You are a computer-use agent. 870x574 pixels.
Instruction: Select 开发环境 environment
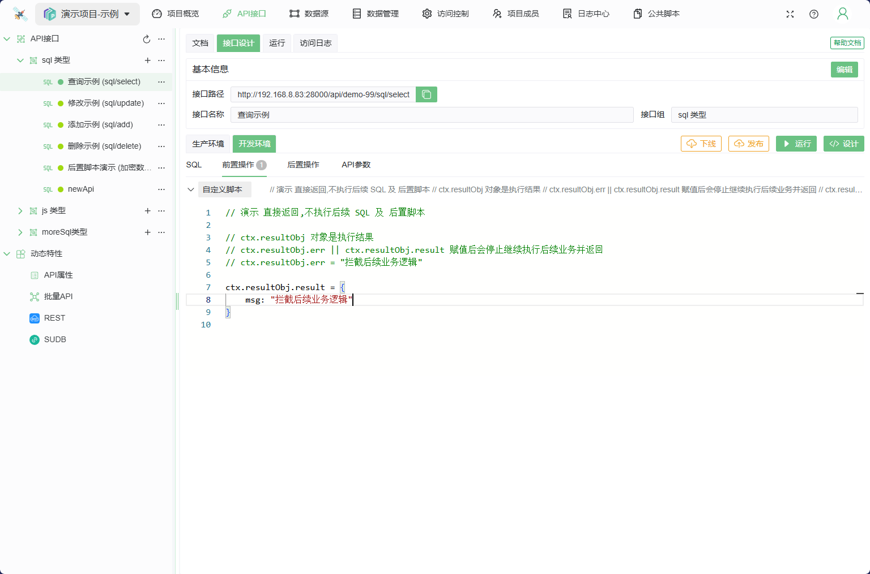254,144
